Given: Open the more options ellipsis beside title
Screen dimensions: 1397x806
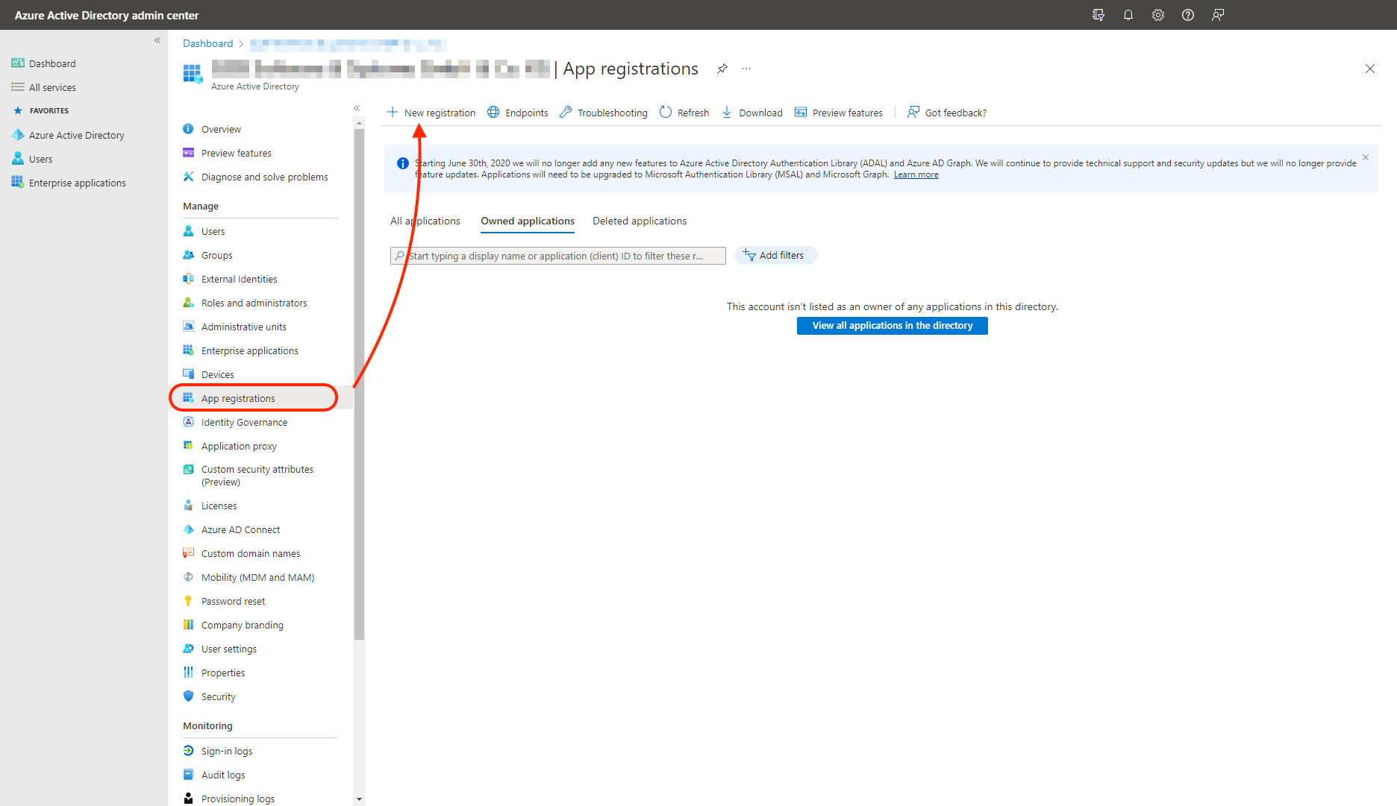Looking at the screenshot, I should point(746,69).
